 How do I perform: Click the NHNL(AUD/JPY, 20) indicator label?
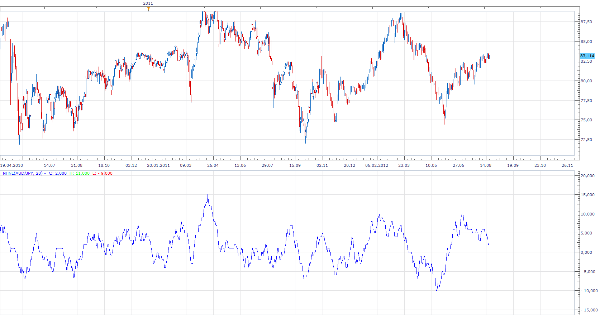point(23,173)
